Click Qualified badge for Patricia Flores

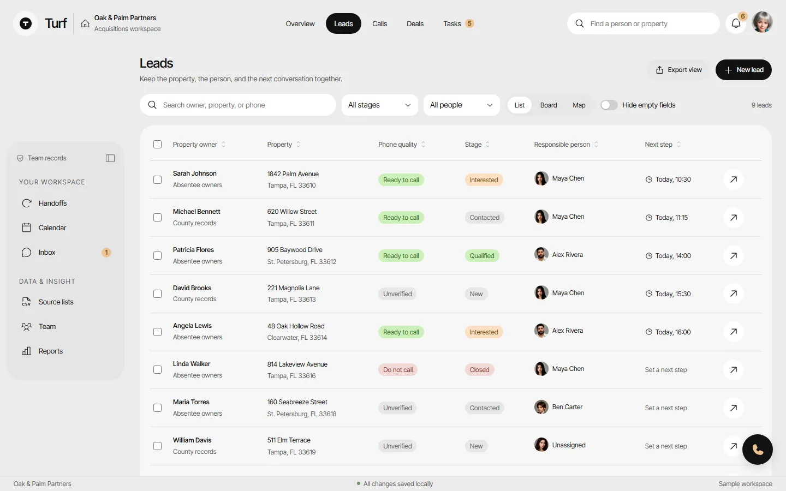(482, 256)
